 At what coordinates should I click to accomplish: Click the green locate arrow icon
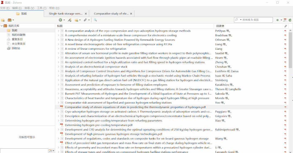(277, 20)
